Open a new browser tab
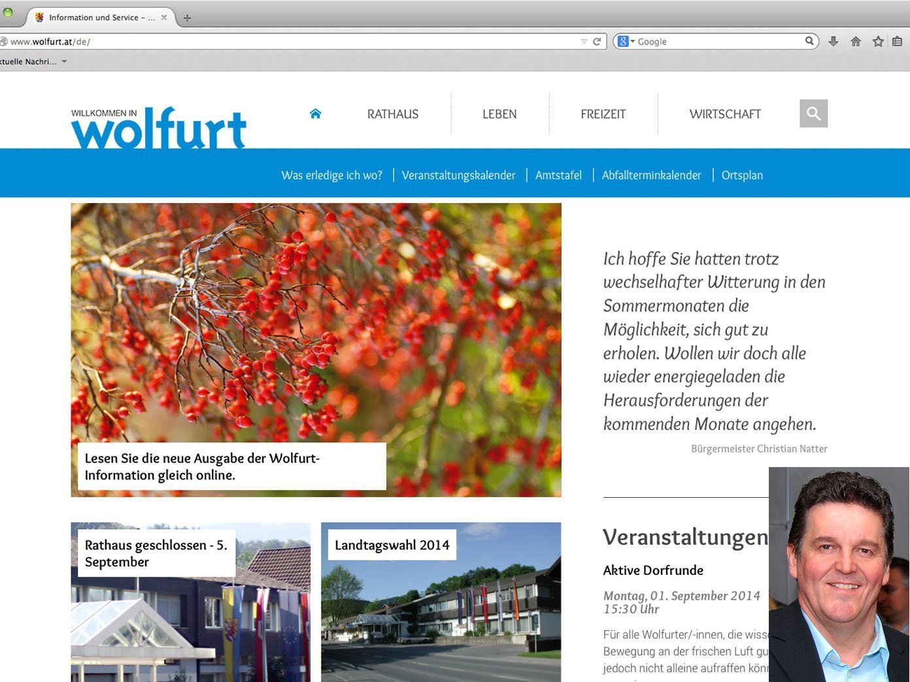Image resolution: width=910 pixels, height=682 pixels. (187, 18)
